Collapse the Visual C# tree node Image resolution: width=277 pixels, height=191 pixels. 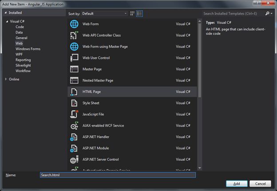(7, 22)
